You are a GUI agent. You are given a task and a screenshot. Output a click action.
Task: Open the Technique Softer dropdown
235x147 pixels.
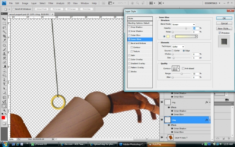[x=178, y=47]
